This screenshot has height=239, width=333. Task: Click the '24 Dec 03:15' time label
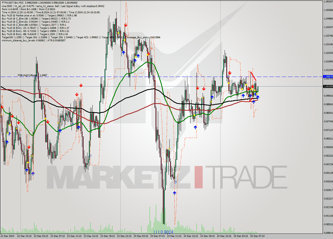coord(141,236)
